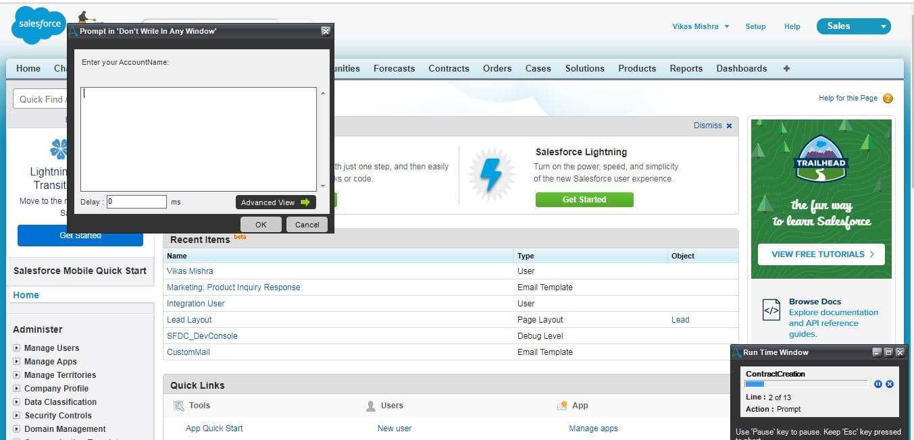Click VIEW FREE TUTORIALS button
Viewport: 914px width, 440px height.
tap(822, 254)
